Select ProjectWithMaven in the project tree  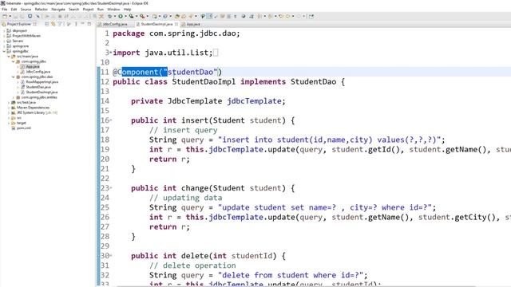coord(26,36)
